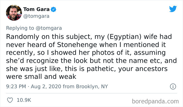
Task: Open Tom Gara's profile photo
Action: (14, 13)
